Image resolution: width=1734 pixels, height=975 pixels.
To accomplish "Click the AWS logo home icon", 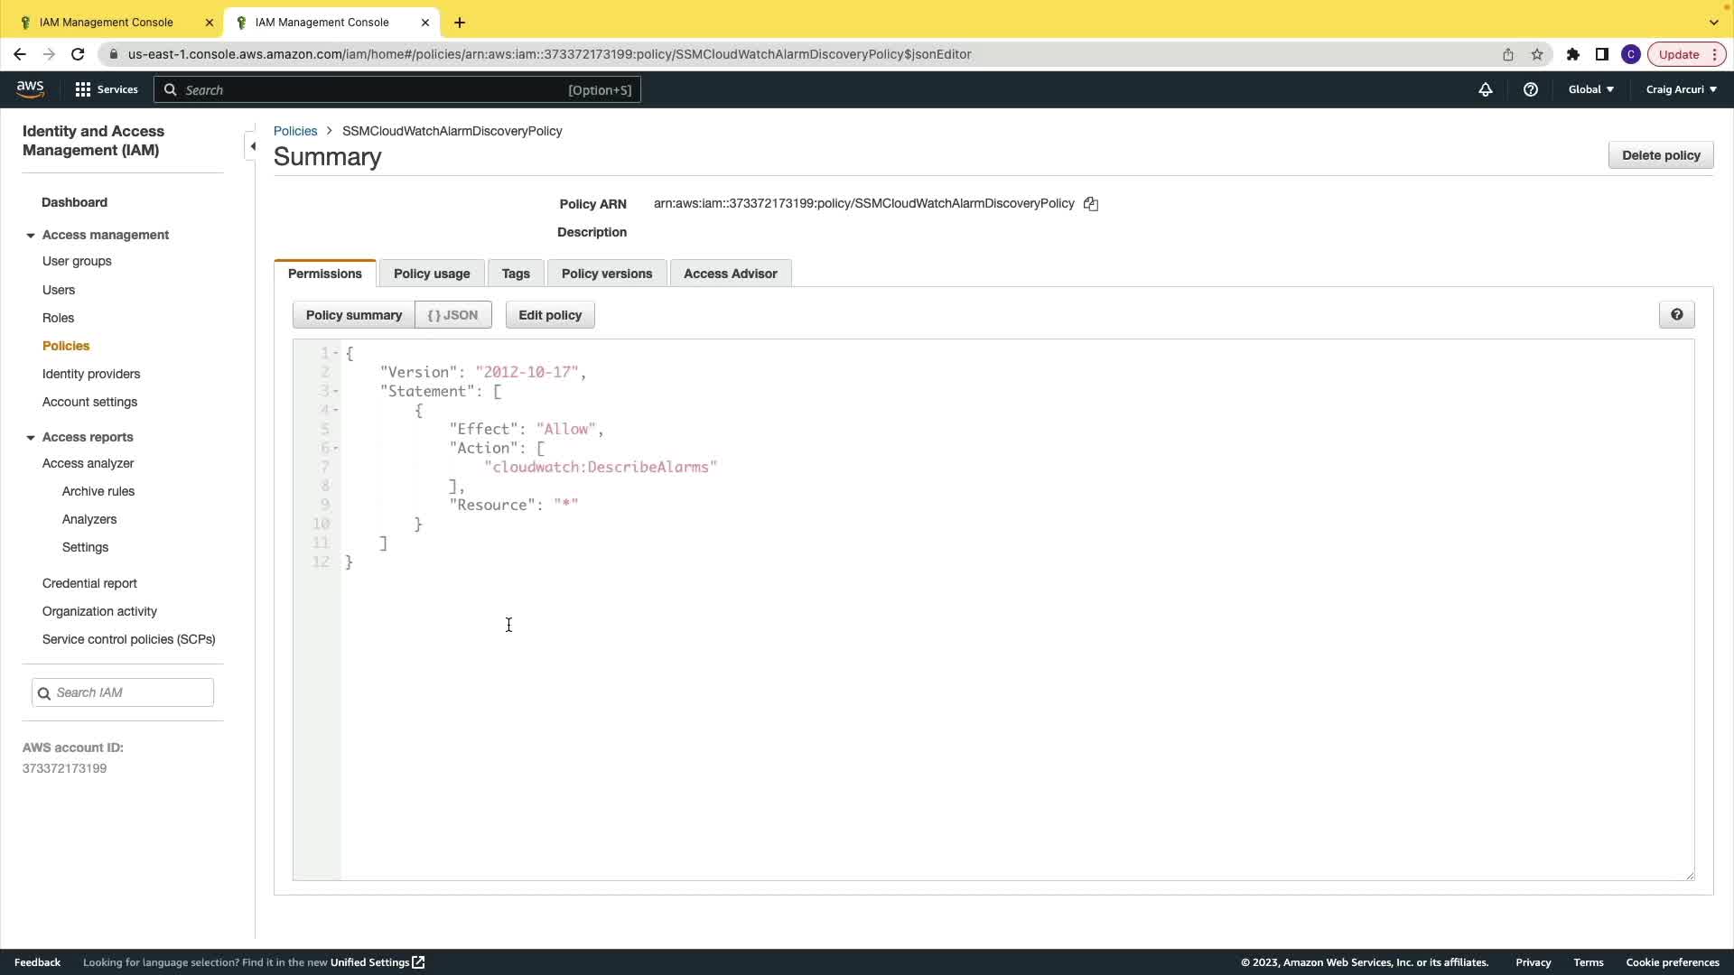I will point(30,88).
